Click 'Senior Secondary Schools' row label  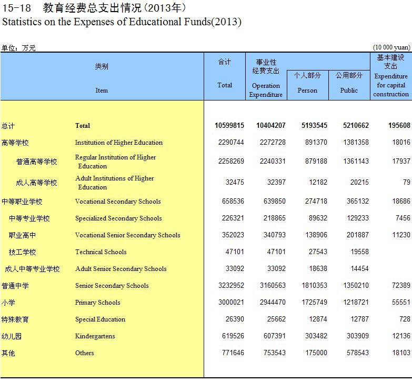(112, 285)
